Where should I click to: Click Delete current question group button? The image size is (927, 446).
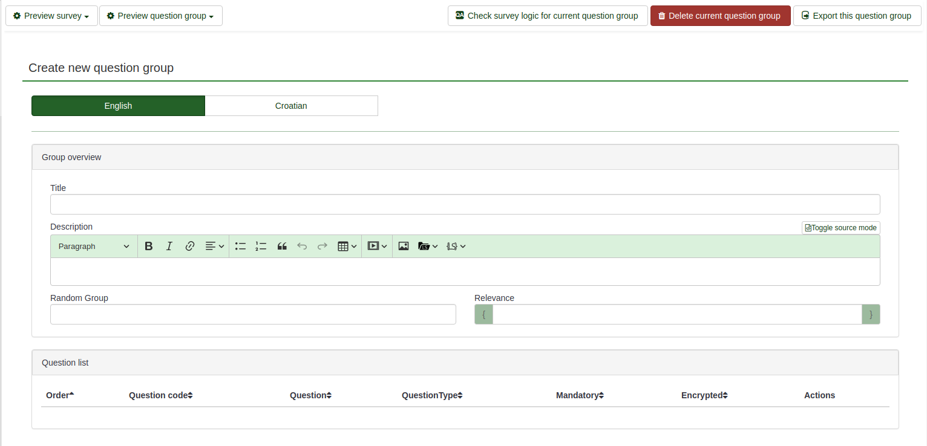coord(720,16)
